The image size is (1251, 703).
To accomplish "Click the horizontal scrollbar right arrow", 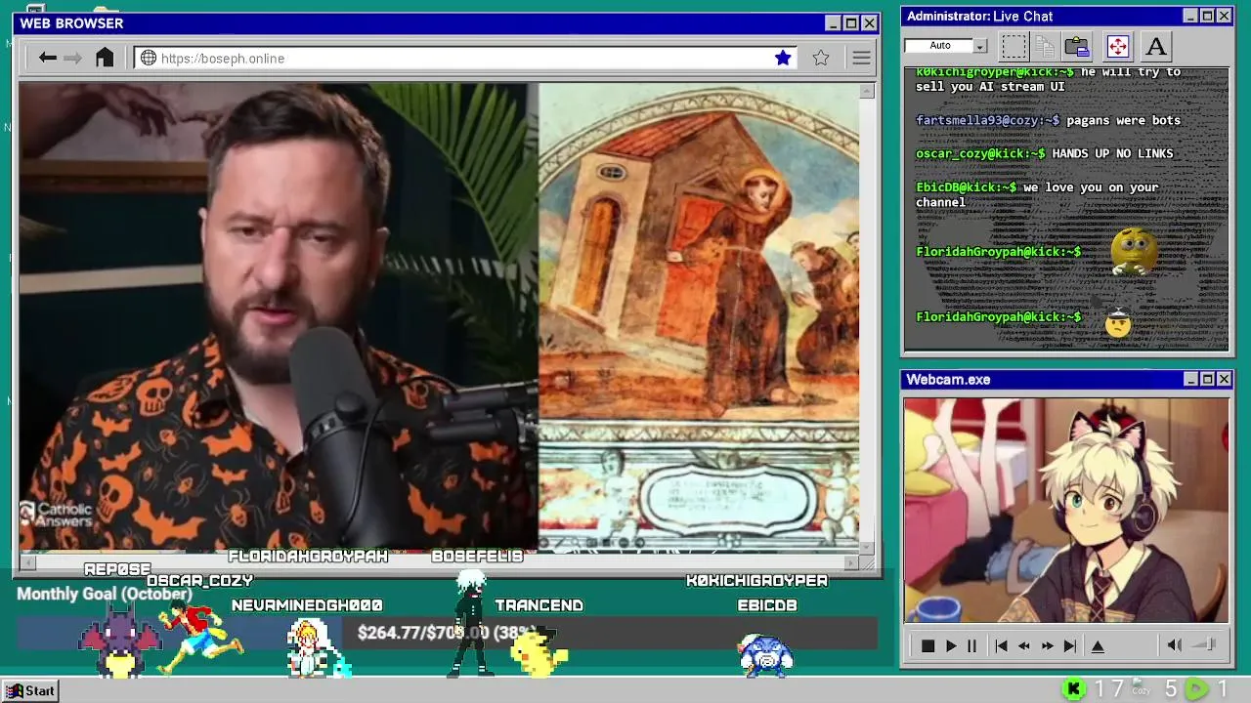I will (852, 562).
